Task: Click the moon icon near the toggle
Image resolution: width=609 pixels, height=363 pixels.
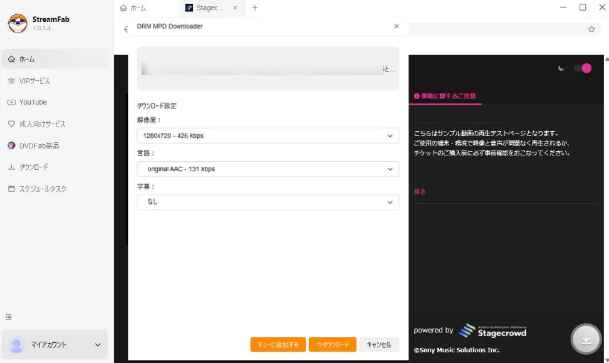Action: [561, 68]
